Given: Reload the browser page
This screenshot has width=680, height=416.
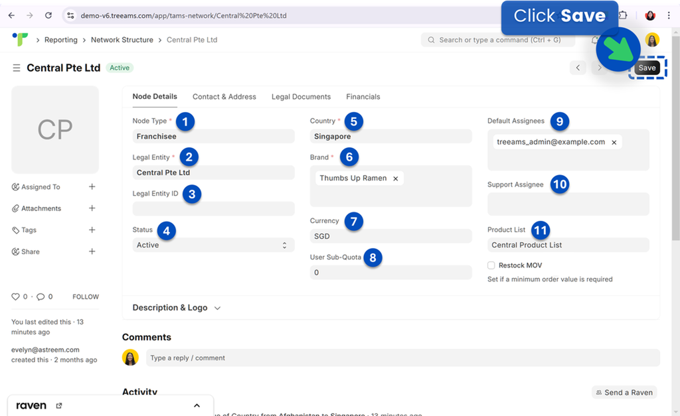Looking at the screenshot, I should pos(48,15).
